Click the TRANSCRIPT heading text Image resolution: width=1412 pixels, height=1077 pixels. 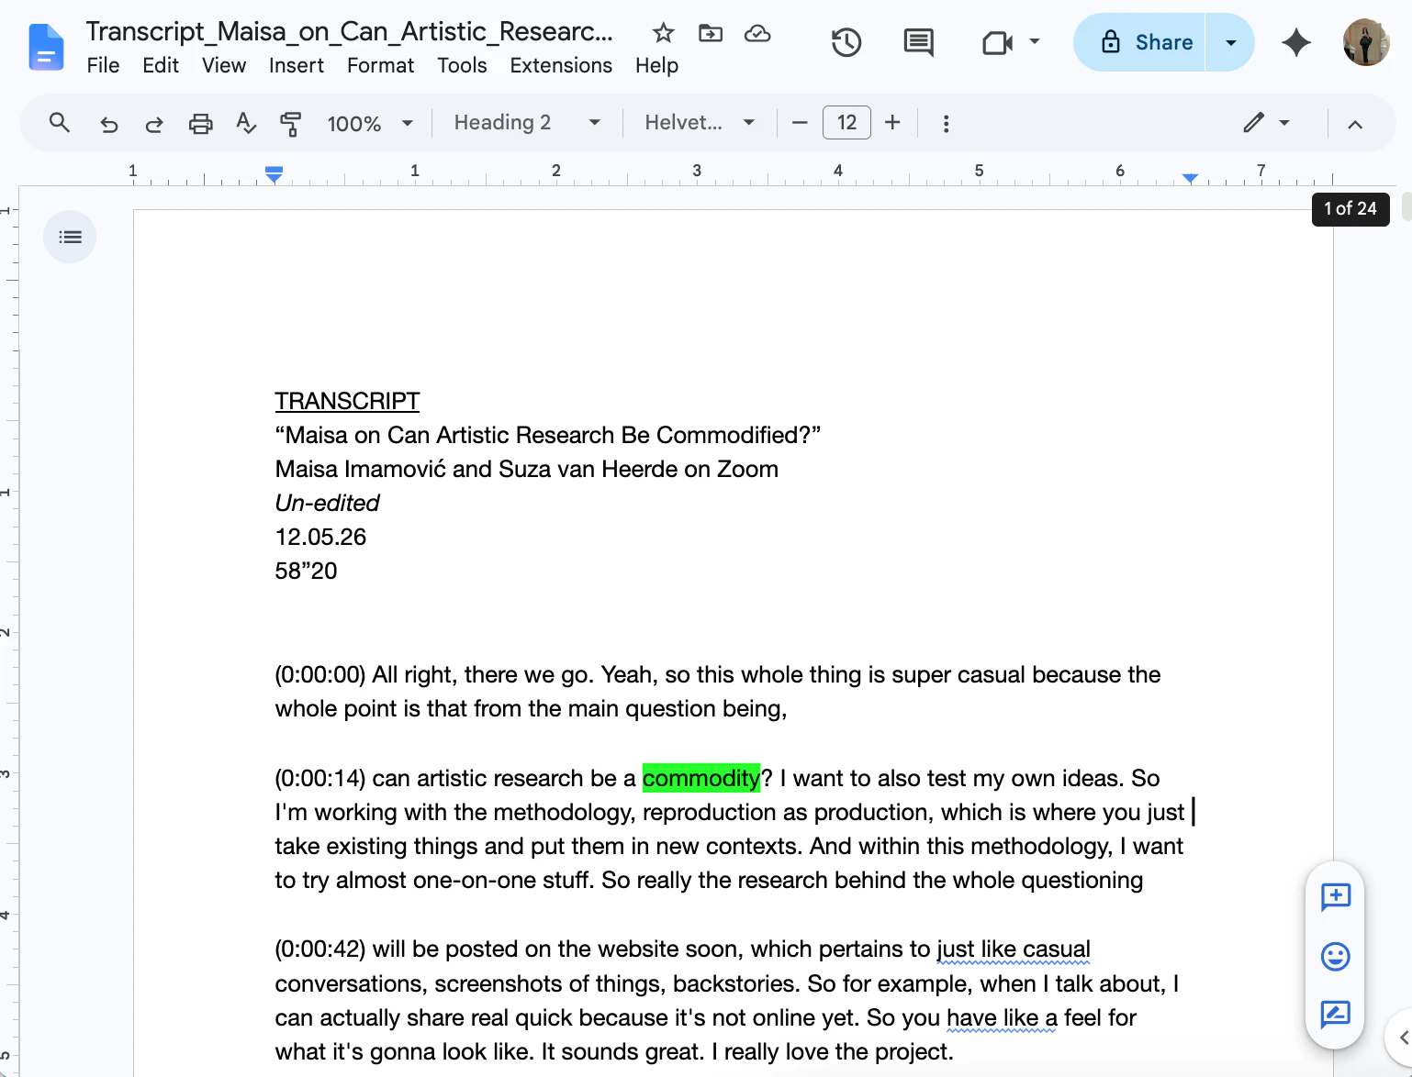click(347, 401)
